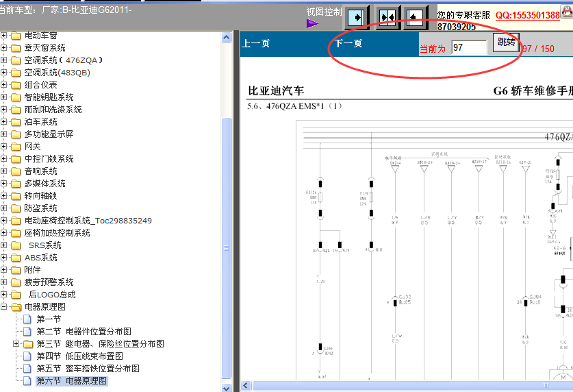Expand the 空调系统(483QB) folder
This screenshot has width=573, height=392.
click(x=3, y=73)
